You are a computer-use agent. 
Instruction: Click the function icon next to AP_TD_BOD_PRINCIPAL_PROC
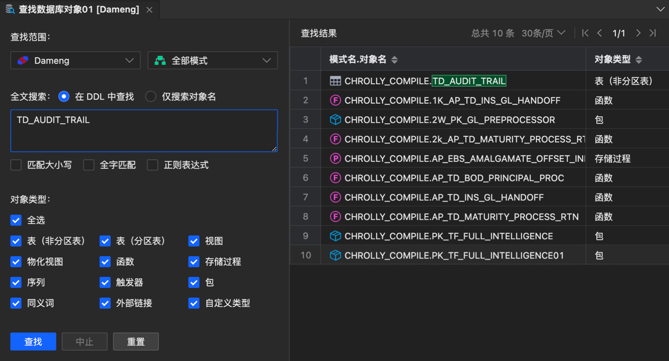pos(336,177)
